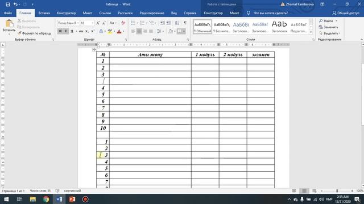This screenshot has width=364, height=204.
Task: Clear all formatting icon
Action: pos(123,23)
